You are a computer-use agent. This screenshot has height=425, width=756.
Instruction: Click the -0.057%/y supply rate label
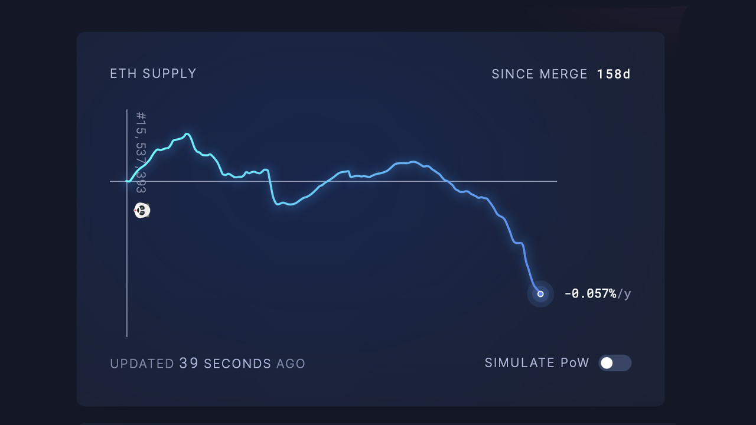597,294
